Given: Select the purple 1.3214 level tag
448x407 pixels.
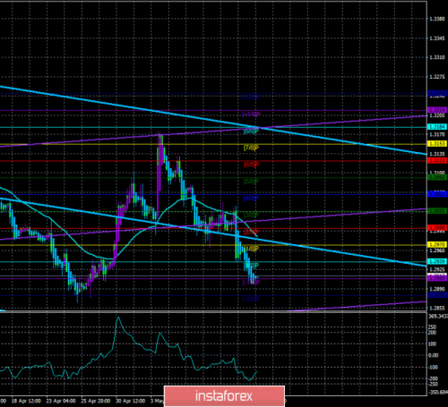Looking at the screenshot, I should (x=437, y=110).
